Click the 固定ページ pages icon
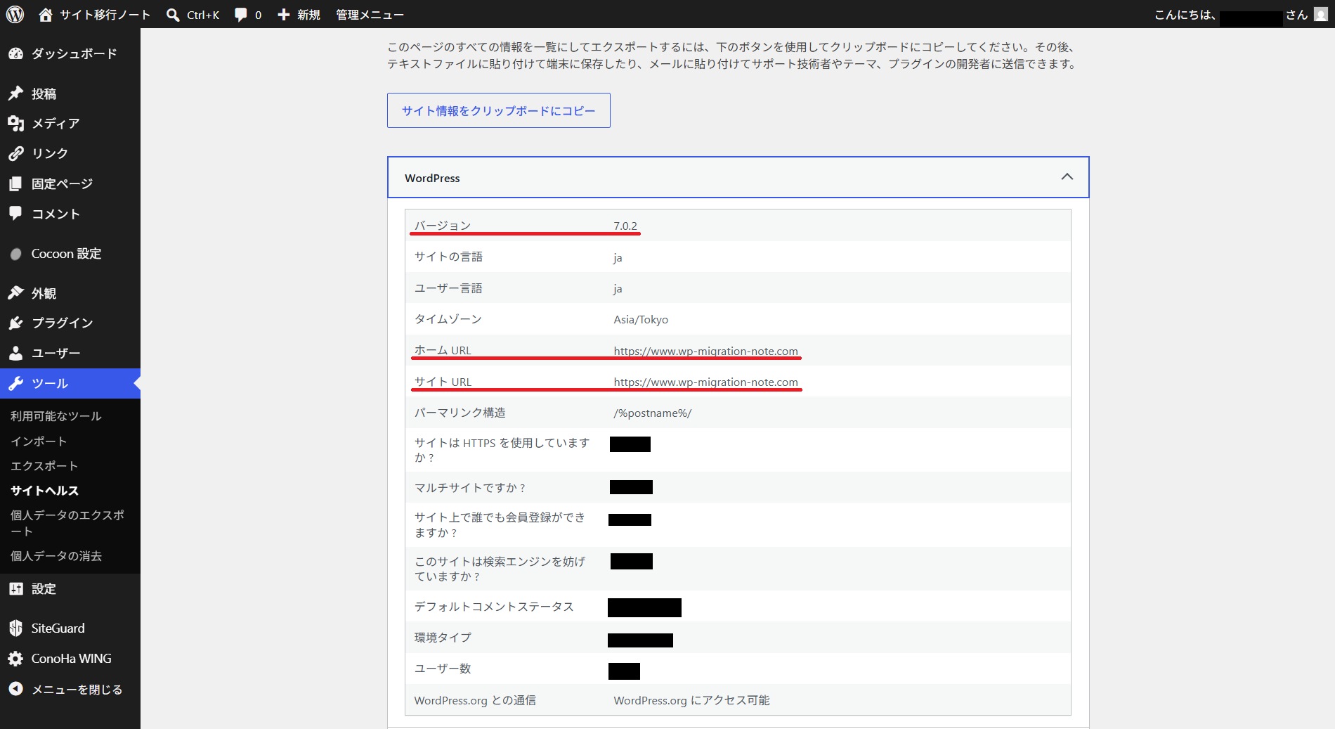This screenshot has height=729, width=1335. pyautogui.click(x=15, y=183)
